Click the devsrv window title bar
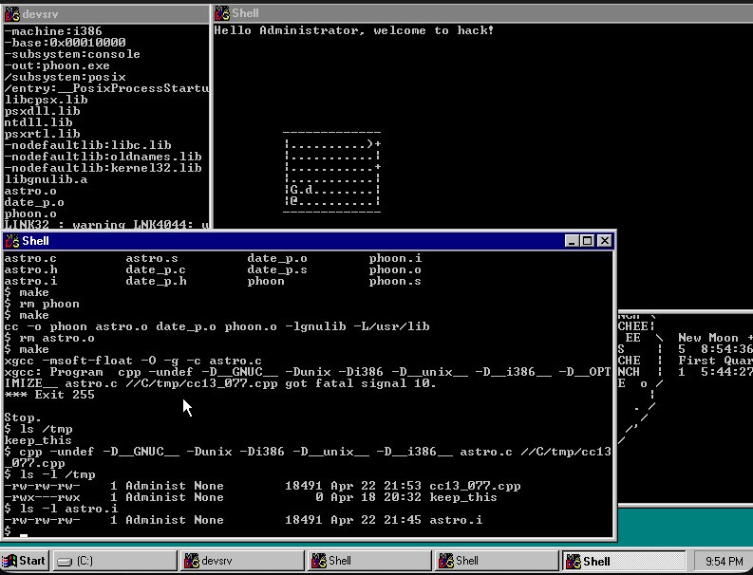Image resolution: width=753 pixels, height=575 pixels. click(106, 14)
